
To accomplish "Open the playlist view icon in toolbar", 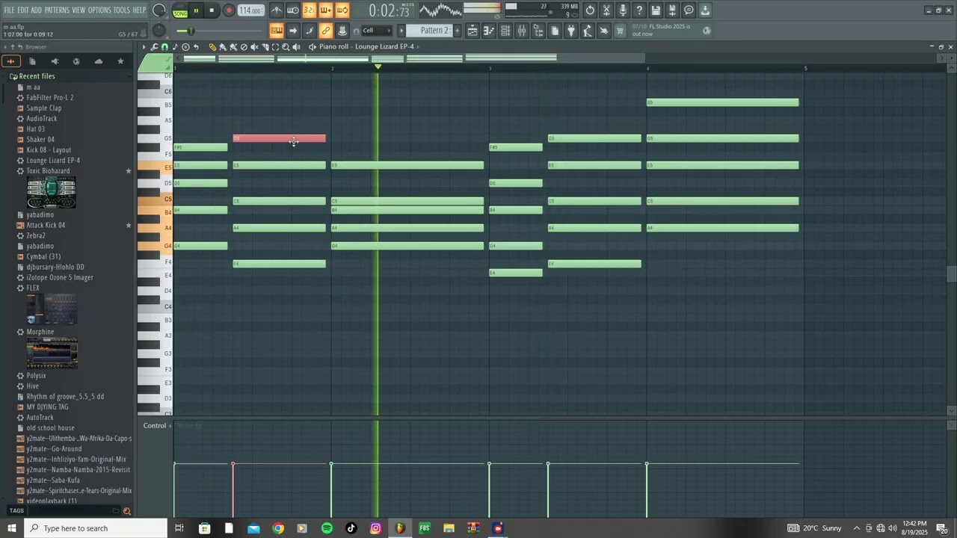I will pyautogui.click(x=472, y=31).
